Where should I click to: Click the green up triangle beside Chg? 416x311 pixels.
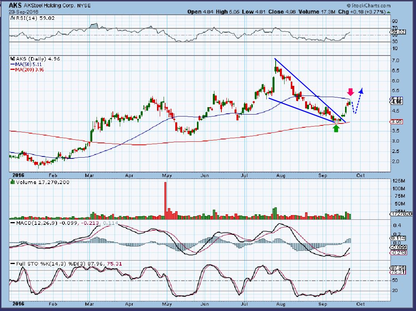(389, 12)
